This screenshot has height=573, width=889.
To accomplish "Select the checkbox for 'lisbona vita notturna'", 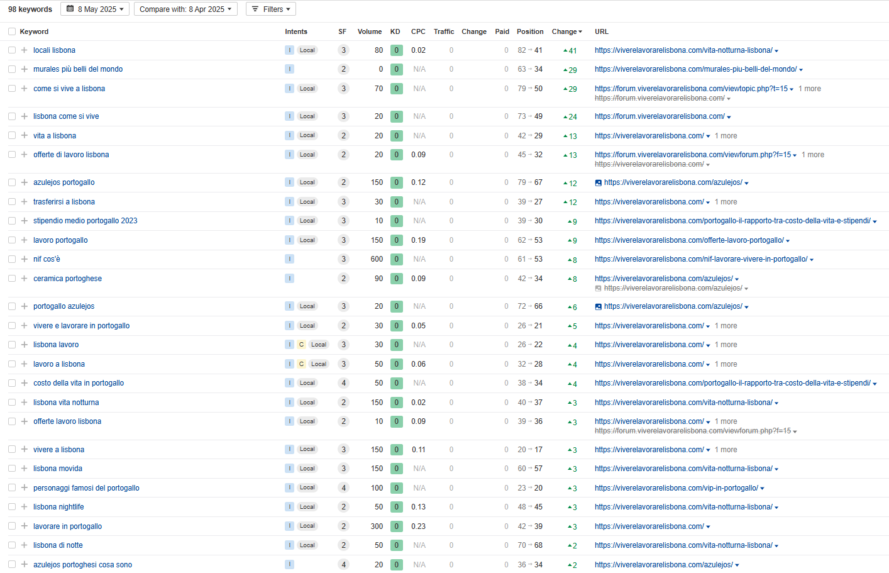I will point(12,403).
